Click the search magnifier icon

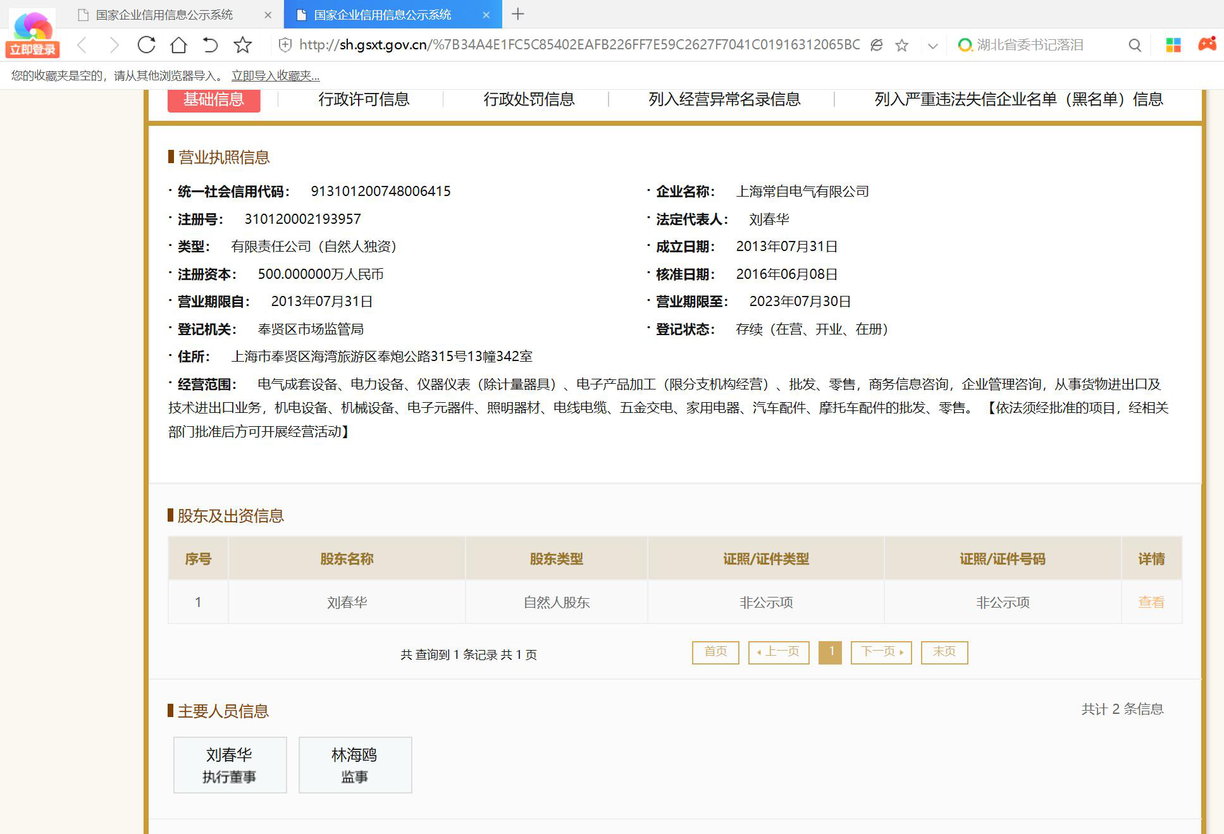pyautogui.click(x=1135, y=45)
